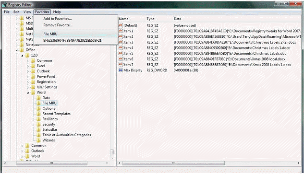This screenshot has height=174, width=304.
Task: Click the Office folder icon
Action: pyautogui.click(x=22, y=50)
